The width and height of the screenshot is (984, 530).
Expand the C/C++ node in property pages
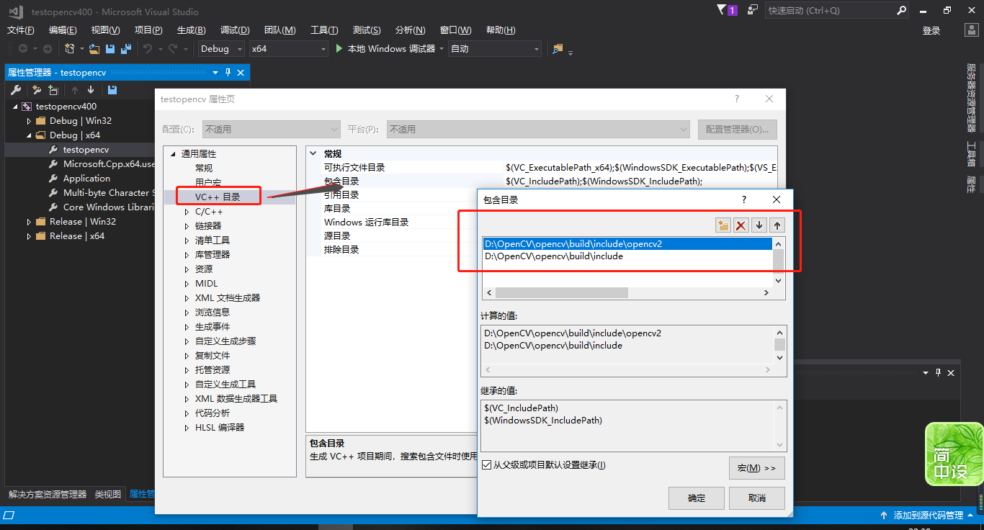(x=187, y=211)
